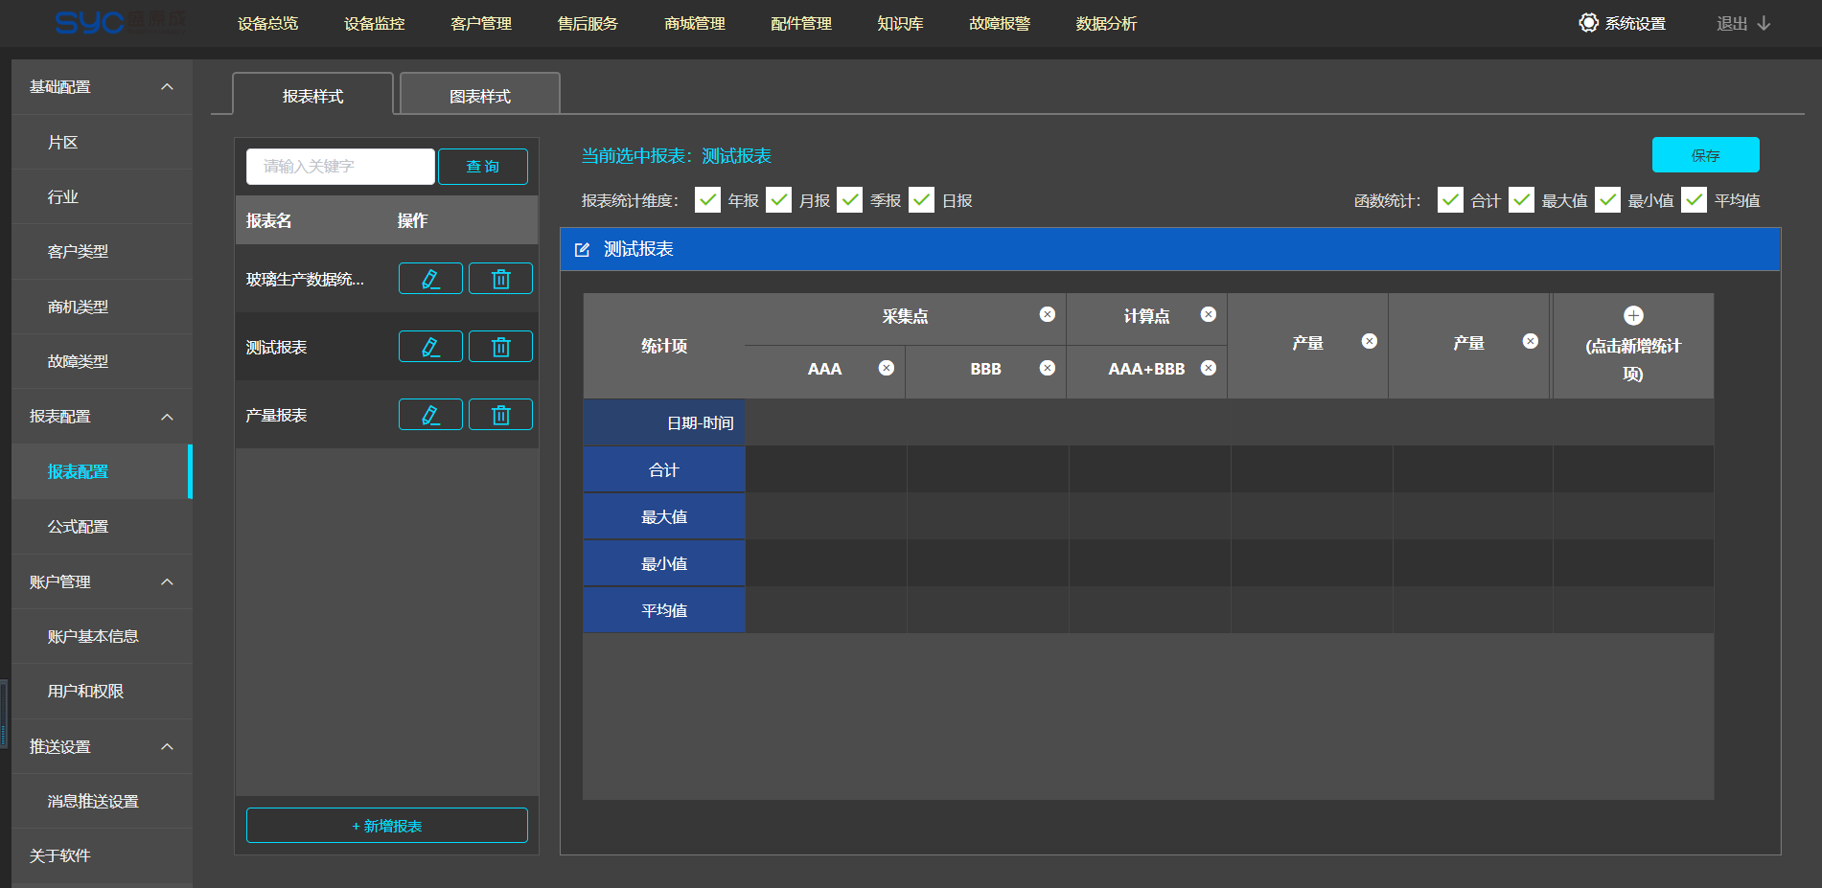Click the 日期-时间 row header
The height and width of the screenshot is (888, 1822).
point(664,422)
